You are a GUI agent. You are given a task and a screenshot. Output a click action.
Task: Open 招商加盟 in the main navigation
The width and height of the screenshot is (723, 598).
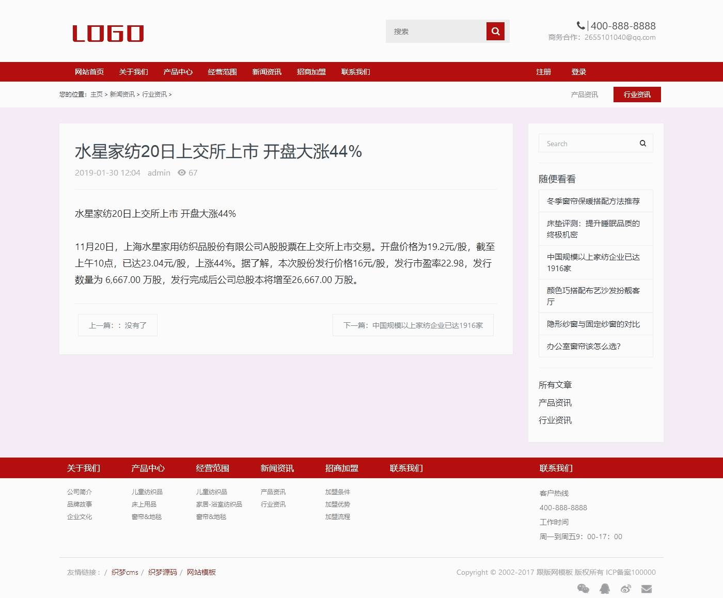pos(311,72)
